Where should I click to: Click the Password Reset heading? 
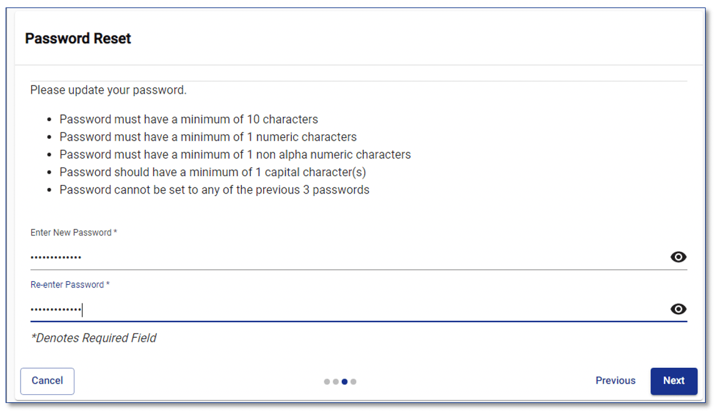(x=77, y=39)
